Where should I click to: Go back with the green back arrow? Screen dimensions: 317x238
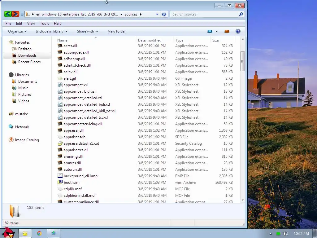coord(8,14)
